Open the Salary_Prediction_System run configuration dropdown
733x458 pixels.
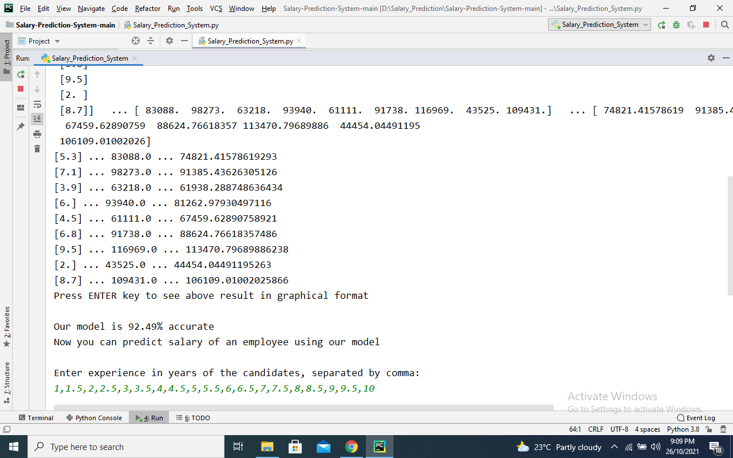coord(600,25)
